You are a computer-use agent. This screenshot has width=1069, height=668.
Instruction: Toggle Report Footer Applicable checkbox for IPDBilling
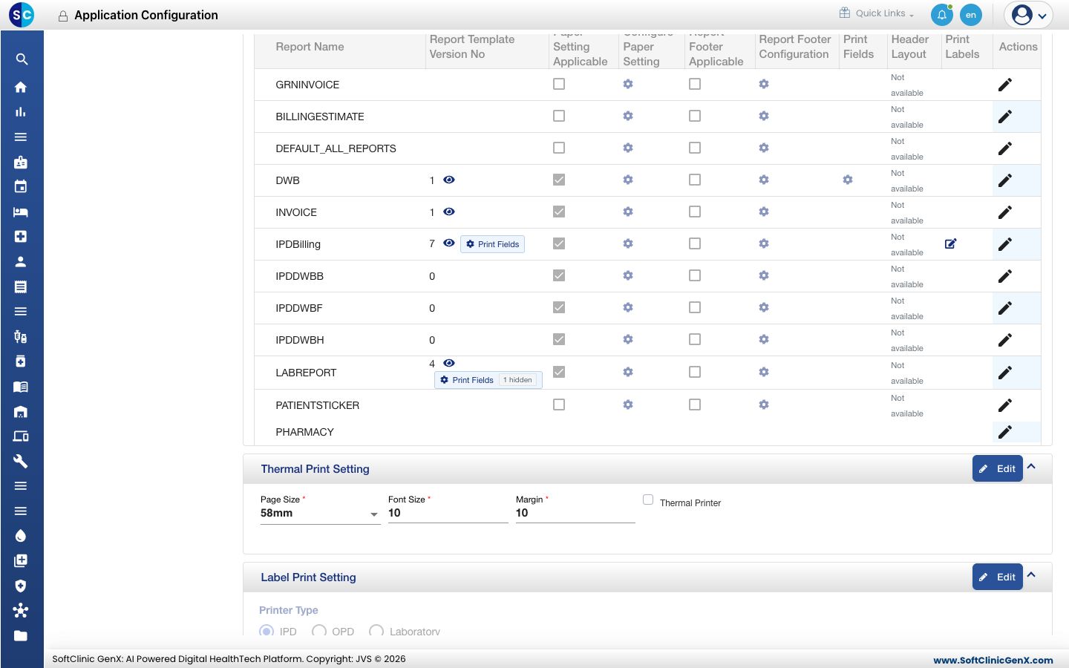coord(695,243)
